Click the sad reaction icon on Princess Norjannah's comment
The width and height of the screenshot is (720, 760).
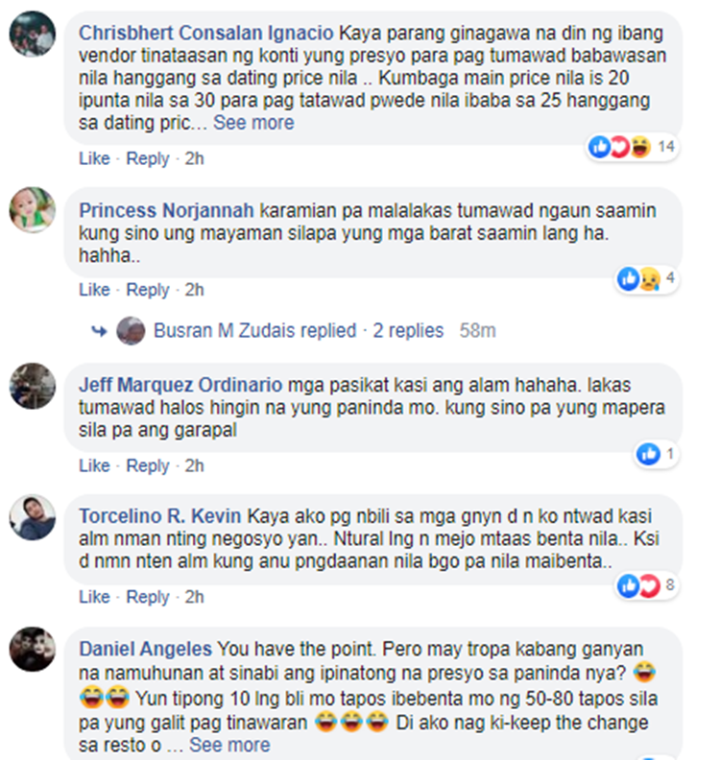(649, 279)
